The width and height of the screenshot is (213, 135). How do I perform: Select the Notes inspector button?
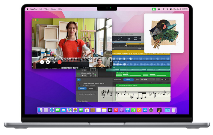click(91, 88)
